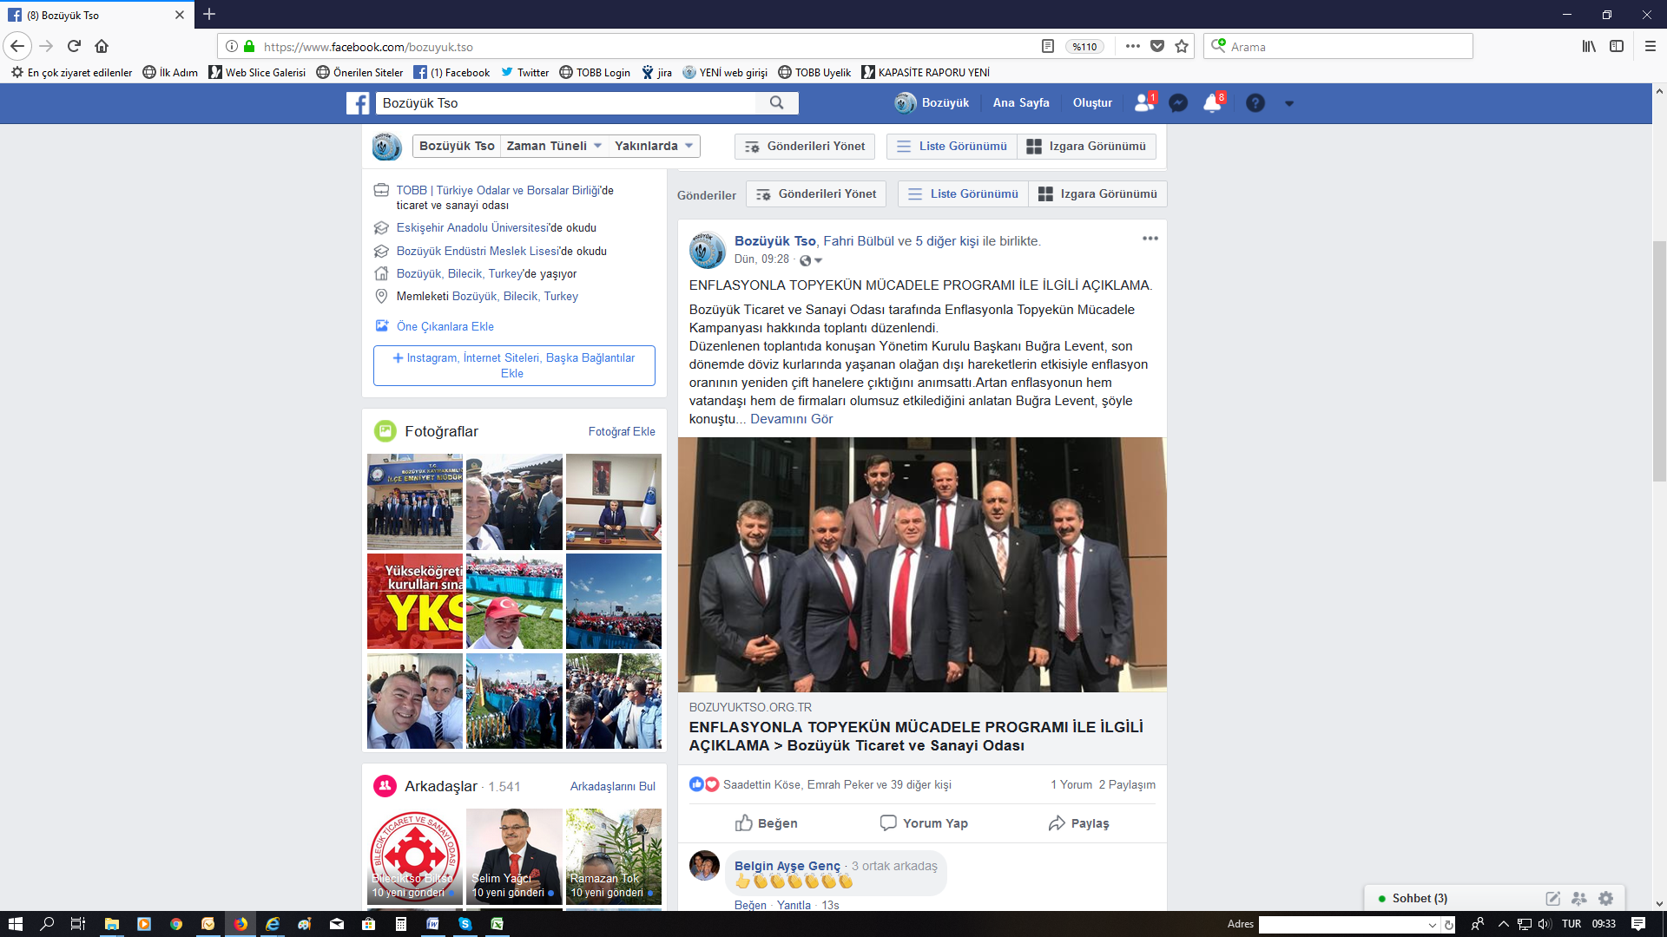Switch to Izgara Görünümü in Gönderiler bar
1667x937 pixels.
(x=1098, y=193)
